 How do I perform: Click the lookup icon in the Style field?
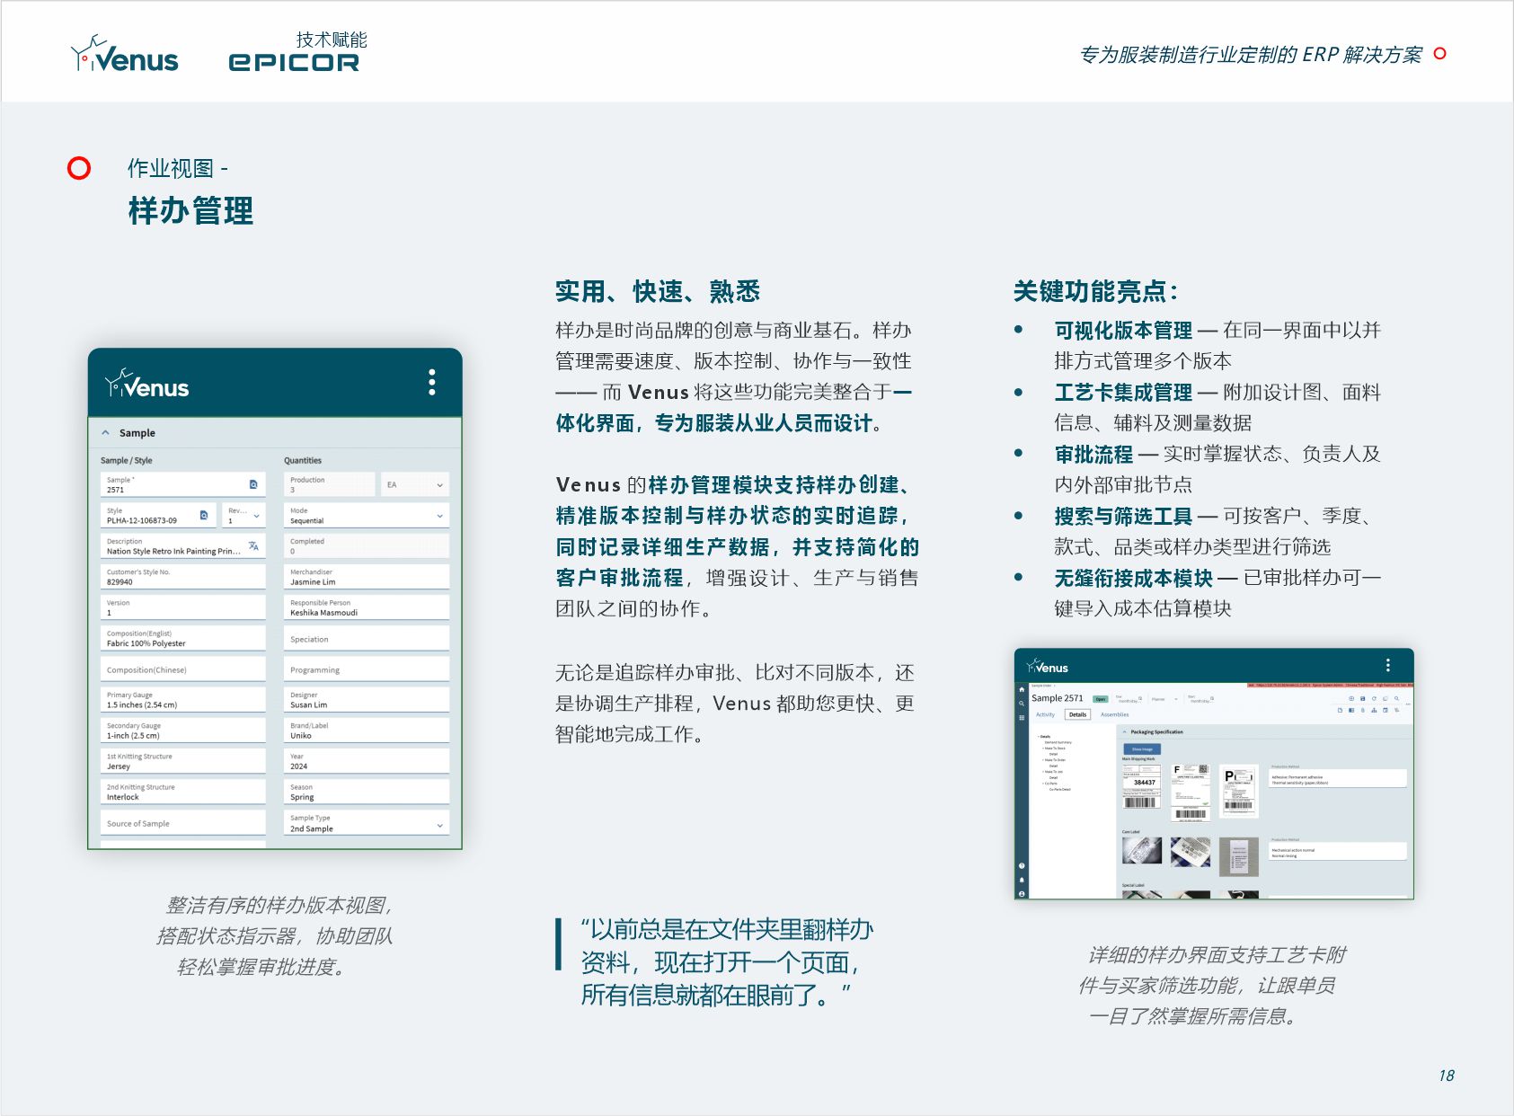point(204,515)
